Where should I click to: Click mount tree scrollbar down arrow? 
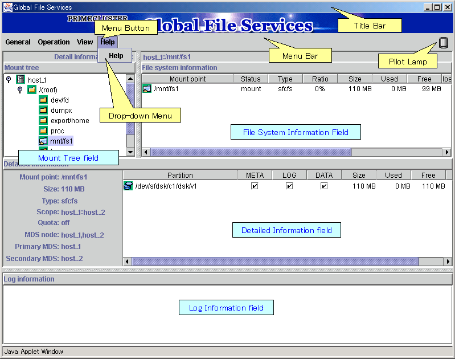coord(130,152)
